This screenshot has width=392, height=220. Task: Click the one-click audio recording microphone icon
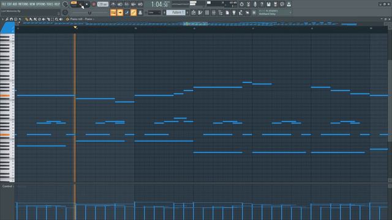[255, 4]
